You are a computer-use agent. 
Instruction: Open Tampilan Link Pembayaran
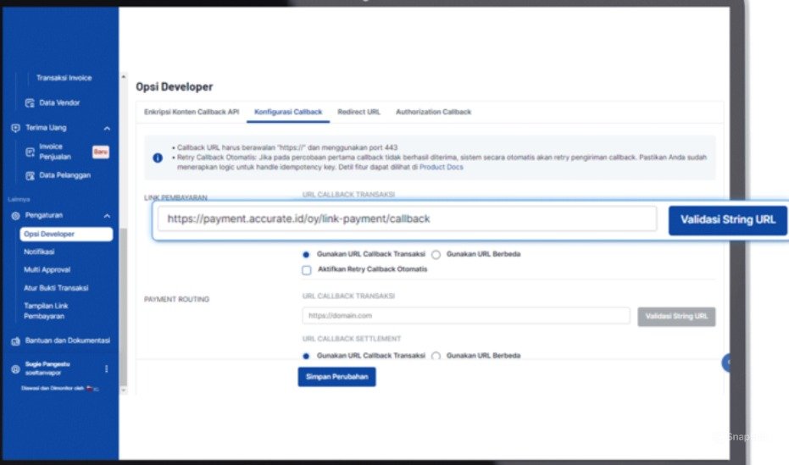46,311
